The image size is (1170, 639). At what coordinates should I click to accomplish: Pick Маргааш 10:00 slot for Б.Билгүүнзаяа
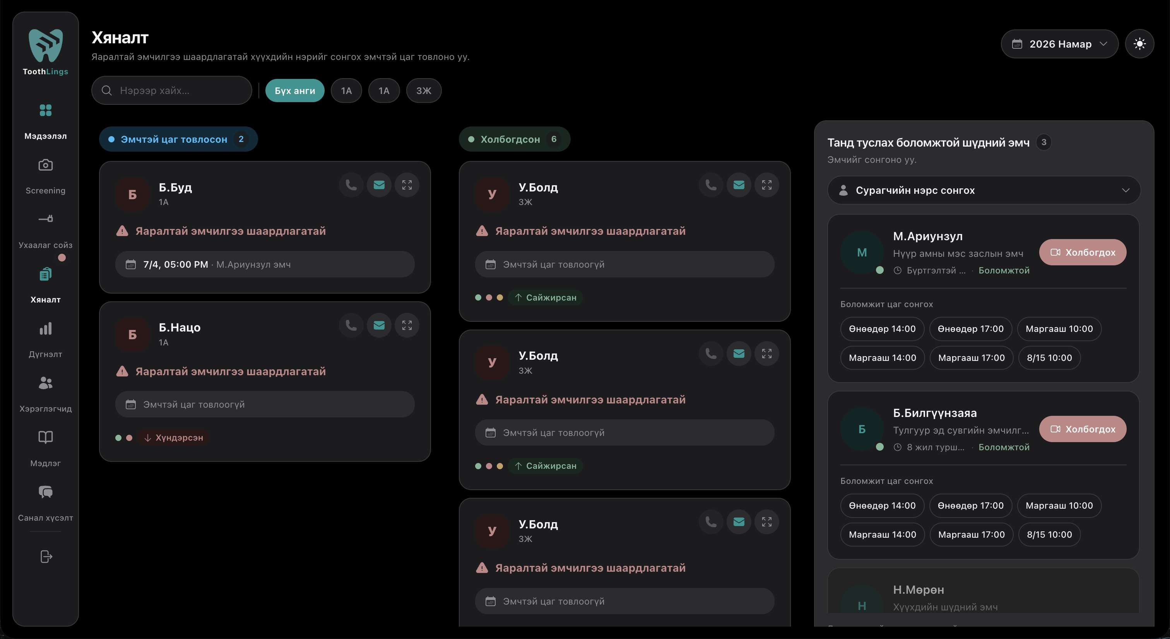1059,506
